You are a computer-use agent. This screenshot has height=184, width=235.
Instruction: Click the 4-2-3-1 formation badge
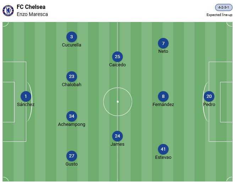coord(224,7)
